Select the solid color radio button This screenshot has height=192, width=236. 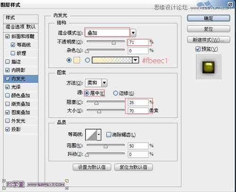[69, 60]
